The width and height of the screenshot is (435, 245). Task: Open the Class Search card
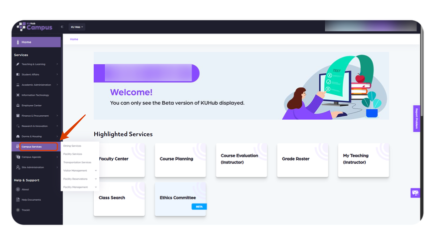(x=119, y=199)
